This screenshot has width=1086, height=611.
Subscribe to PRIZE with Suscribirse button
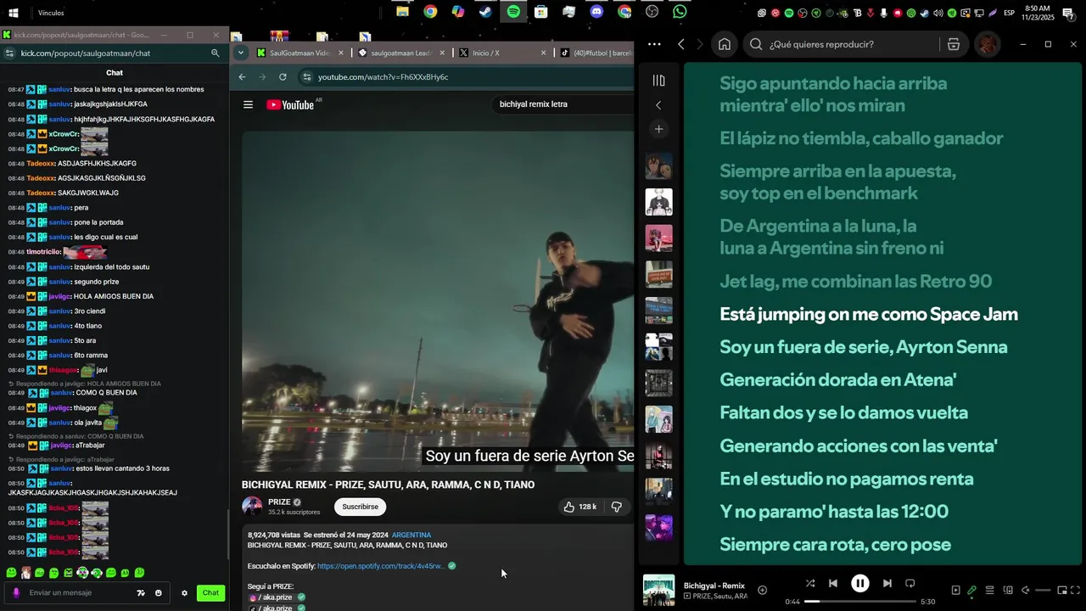361,507
